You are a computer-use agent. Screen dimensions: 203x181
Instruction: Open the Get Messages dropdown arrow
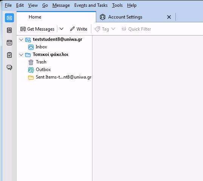[x=62, y=29]
